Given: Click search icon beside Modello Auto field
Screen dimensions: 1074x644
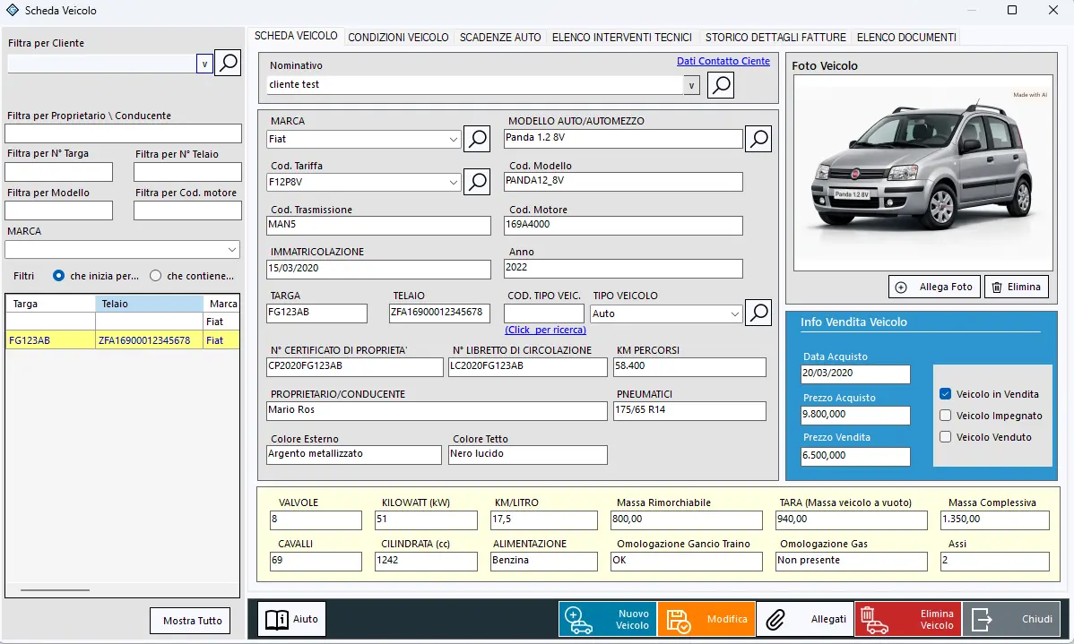Looking at the screenshot, I should 758,139.
